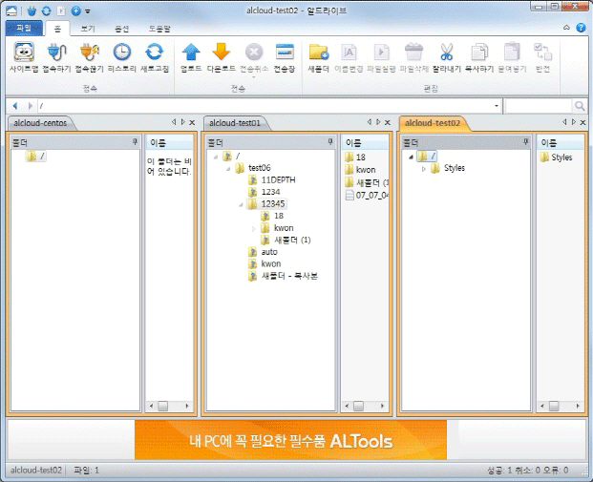Image resolution: width=593 pixels, height=482 pixels.
Task: Click the 이름변경 rename icon
Action: click(349, 57)
